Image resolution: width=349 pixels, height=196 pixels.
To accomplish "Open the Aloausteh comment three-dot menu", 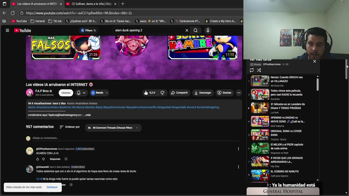I will (238, 167).
